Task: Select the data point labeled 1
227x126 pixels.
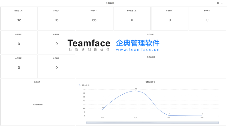Action: pyautogui.click(x=169, y=115)
